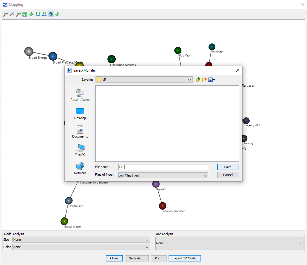The image size is (307, 265).
Task: Click the zoom in magnifier icon
Action: coord(5,14)
